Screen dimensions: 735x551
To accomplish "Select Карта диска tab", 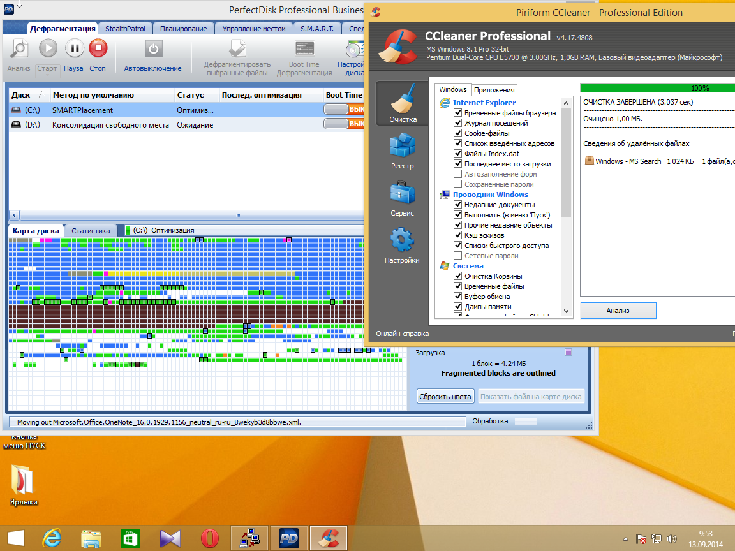I will 36,230.
